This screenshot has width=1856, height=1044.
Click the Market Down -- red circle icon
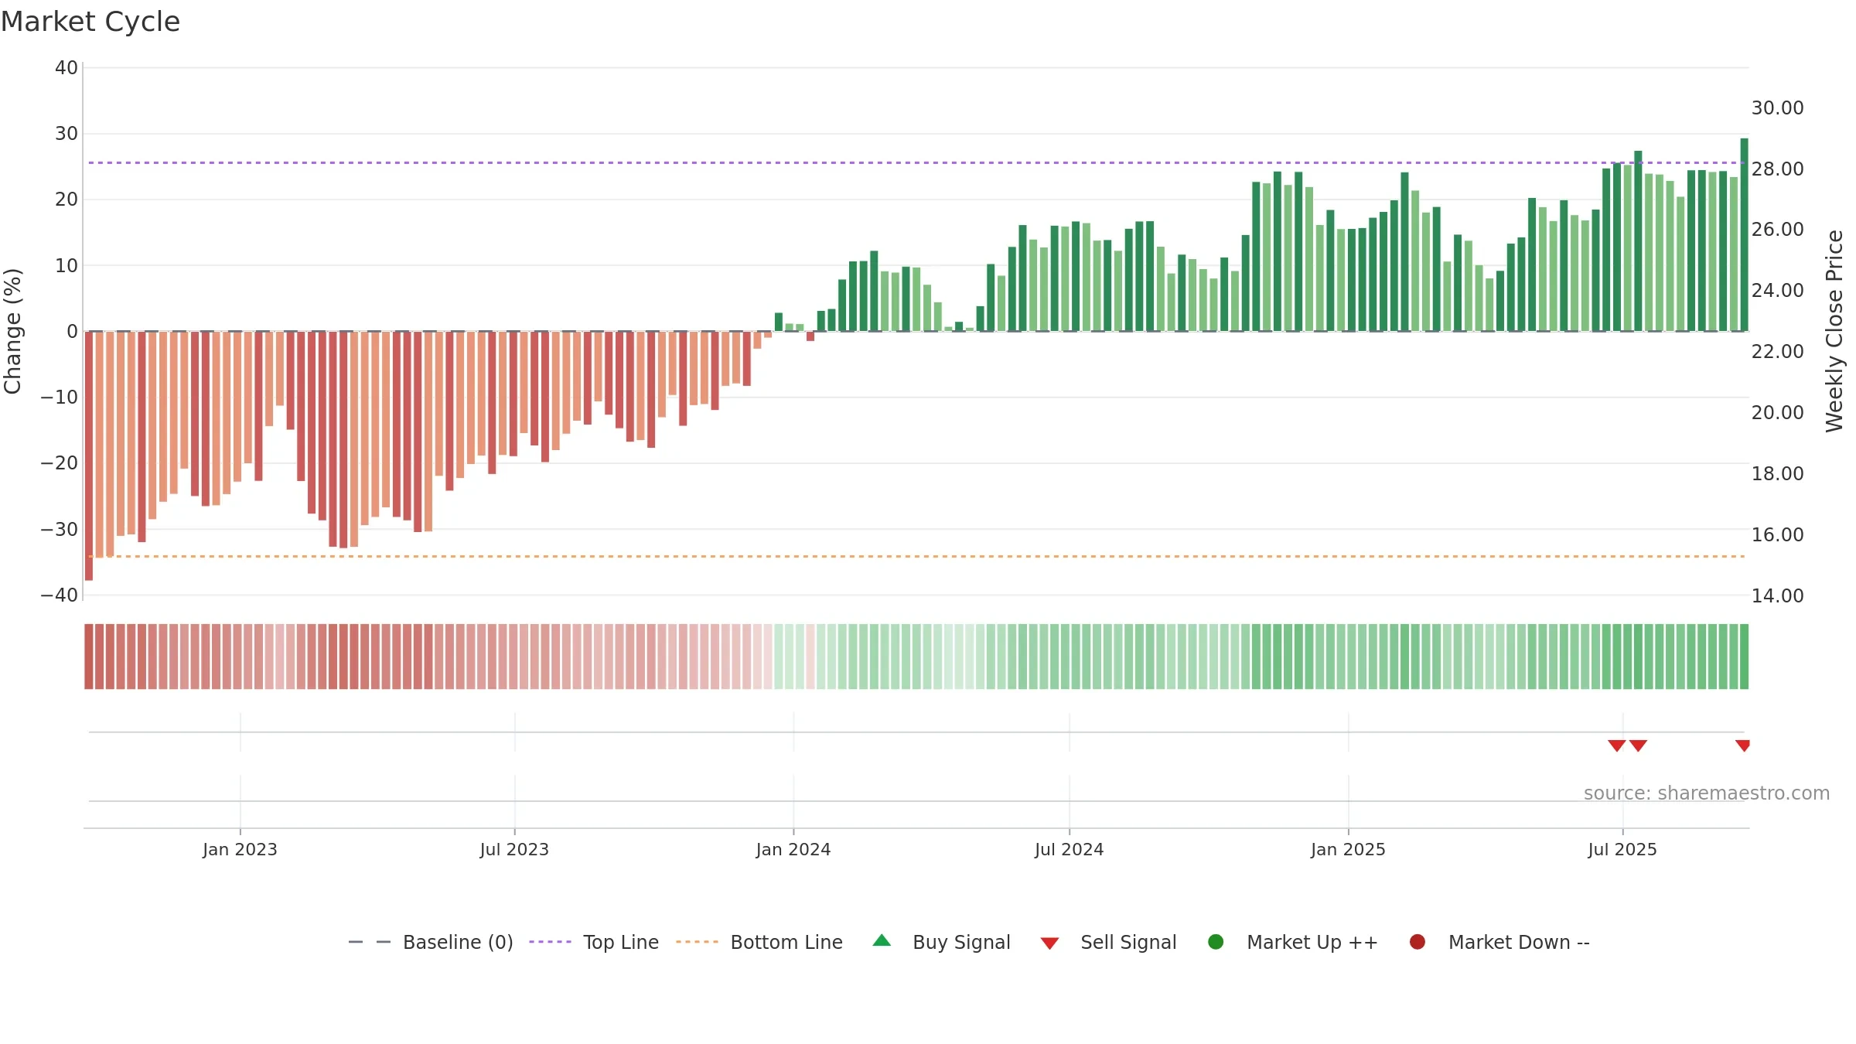coord(1418,942)
